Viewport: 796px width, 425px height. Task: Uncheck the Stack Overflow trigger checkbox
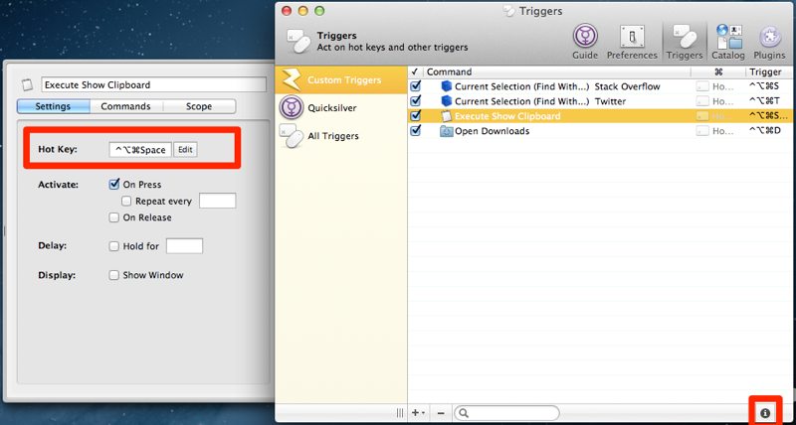point(415,86)
